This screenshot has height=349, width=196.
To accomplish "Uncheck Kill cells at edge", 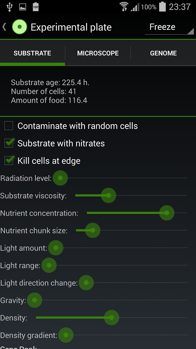I will [x=9, y=161].
